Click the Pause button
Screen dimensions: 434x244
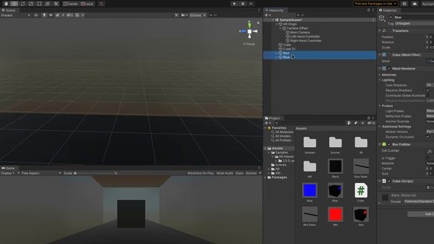point(243,3)
